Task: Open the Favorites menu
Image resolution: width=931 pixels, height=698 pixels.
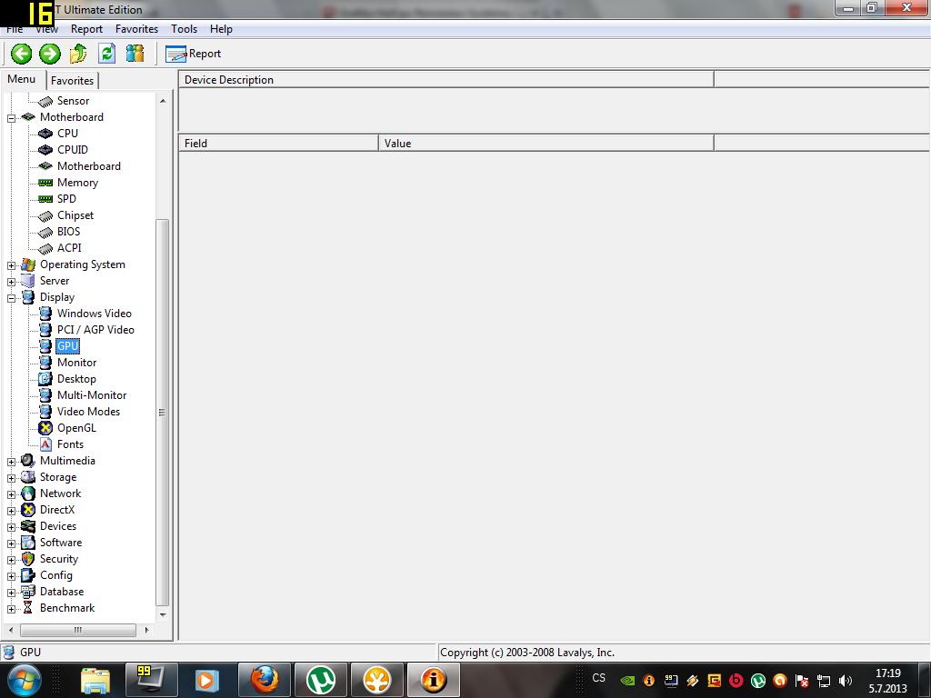Action: [x=136, y=29]
